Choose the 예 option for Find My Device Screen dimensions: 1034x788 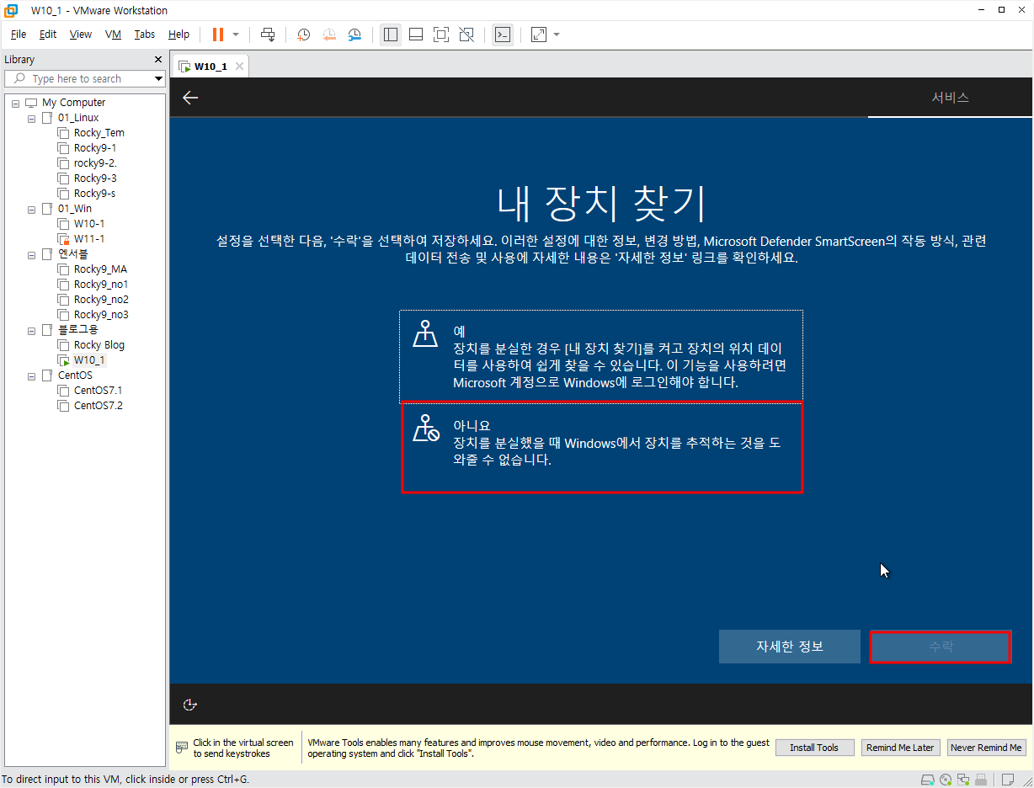tap(601, 355)
